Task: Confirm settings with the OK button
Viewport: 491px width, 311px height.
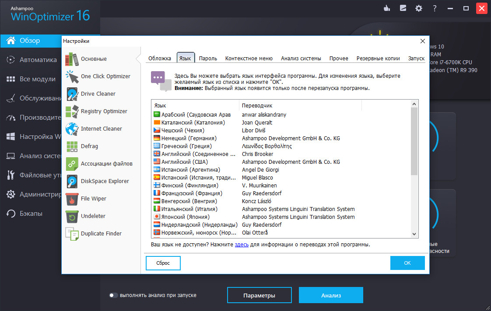Action: (407, 263)
